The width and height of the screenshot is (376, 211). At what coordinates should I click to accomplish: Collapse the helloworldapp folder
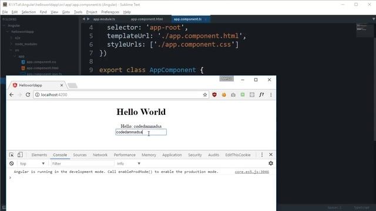pyautogui.click(x=8, y=32)
